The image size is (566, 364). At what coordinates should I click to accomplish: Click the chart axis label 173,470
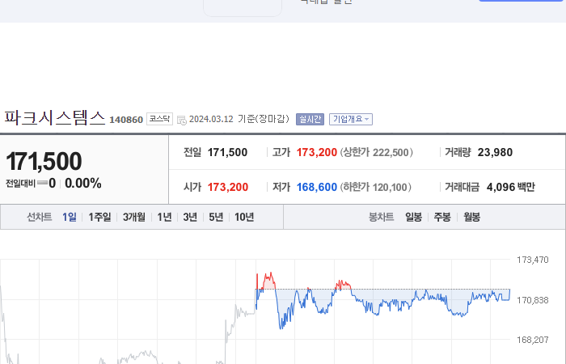532,260
